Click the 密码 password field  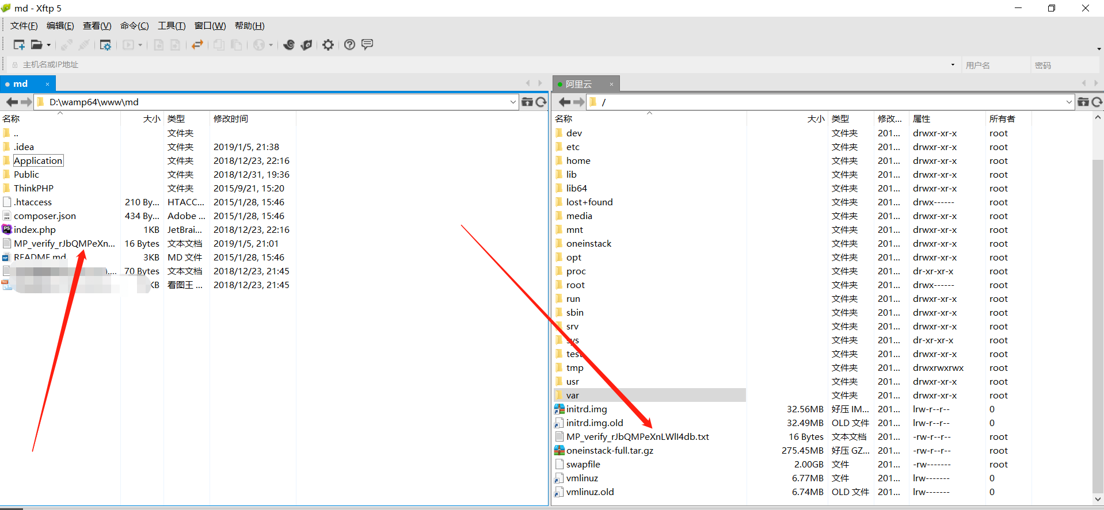coord(1065,66)
